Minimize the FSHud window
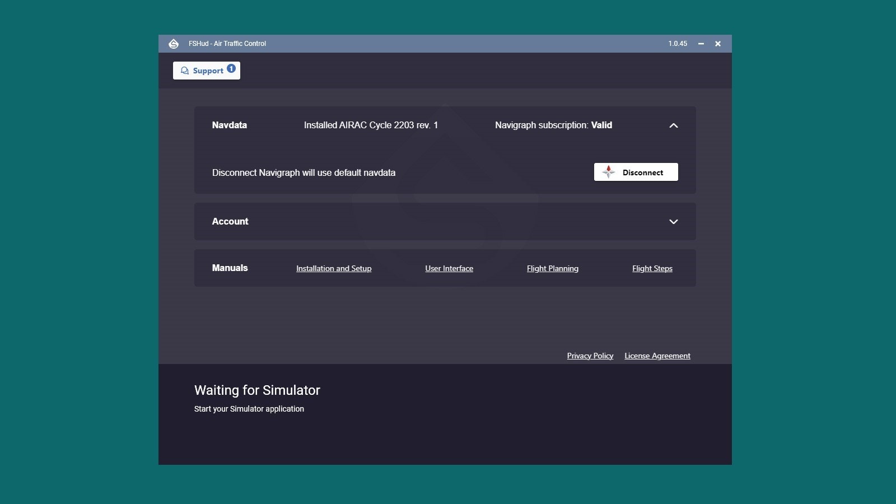The height and width of the screenshot is (504, 896). [701, 44]
